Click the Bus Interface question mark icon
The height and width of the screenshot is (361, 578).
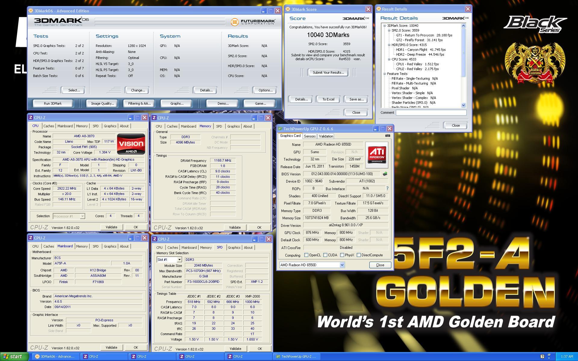click(x=387, y=188)
